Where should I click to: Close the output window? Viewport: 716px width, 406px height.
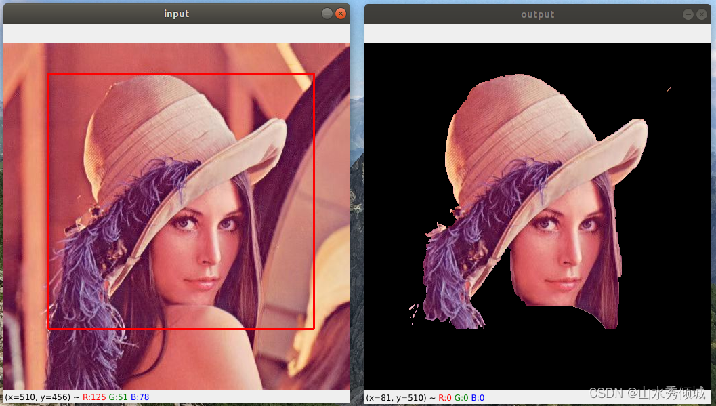click(x=702, y=14)
